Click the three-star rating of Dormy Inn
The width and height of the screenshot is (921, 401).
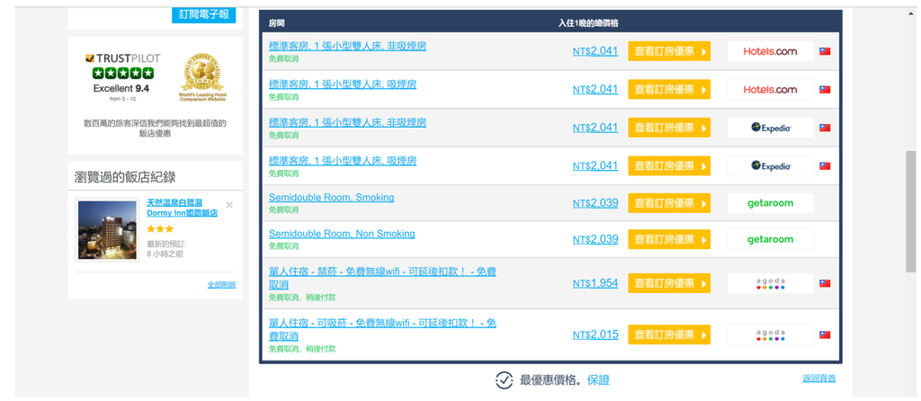point(160,229)
